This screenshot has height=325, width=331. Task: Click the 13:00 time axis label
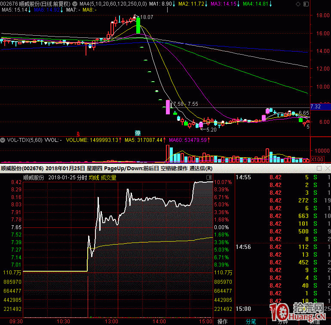111,322
